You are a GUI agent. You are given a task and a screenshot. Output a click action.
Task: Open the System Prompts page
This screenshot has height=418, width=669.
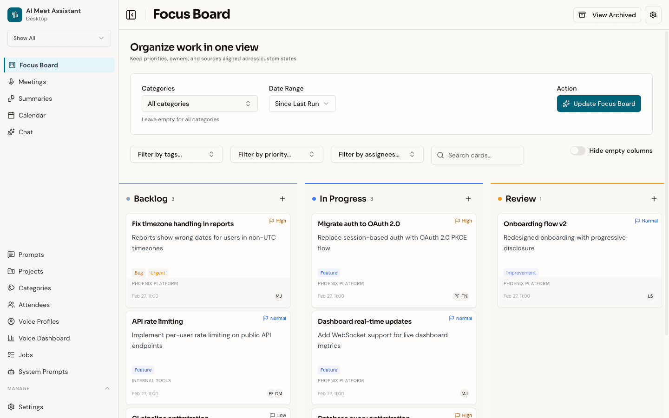tap(42, 372)
